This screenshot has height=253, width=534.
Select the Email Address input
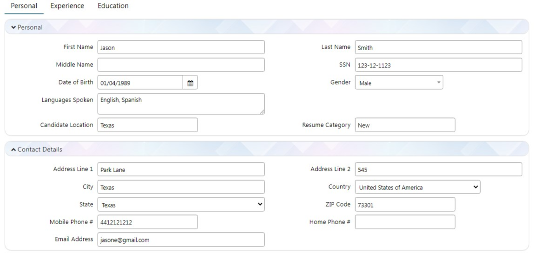[181, 240]
